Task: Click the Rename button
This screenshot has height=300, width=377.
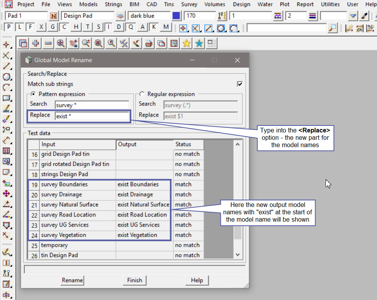Action: (72, 280)
